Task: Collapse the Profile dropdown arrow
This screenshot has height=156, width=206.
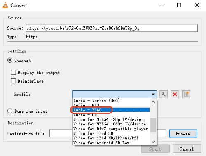Action: [153, 95]
